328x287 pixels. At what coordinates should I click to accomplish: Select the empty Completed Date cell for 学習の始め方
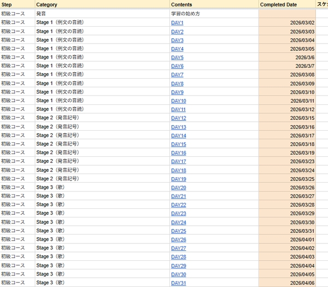(287, 14)
